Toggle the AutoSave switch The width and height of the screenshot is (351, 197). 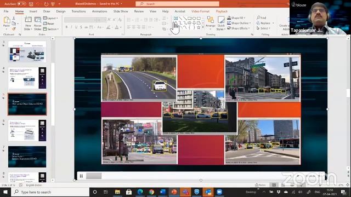[21, 4]
